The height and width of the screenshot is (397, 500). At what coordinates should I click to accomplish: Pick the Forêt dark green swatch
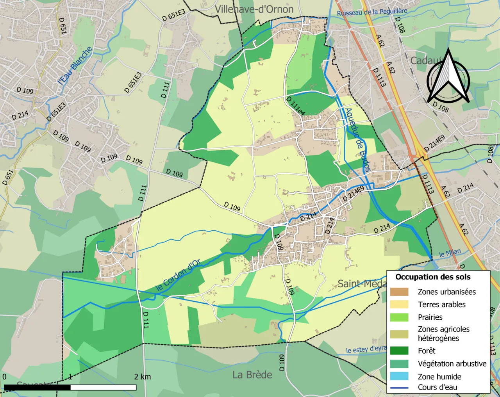tap(399, 351)
